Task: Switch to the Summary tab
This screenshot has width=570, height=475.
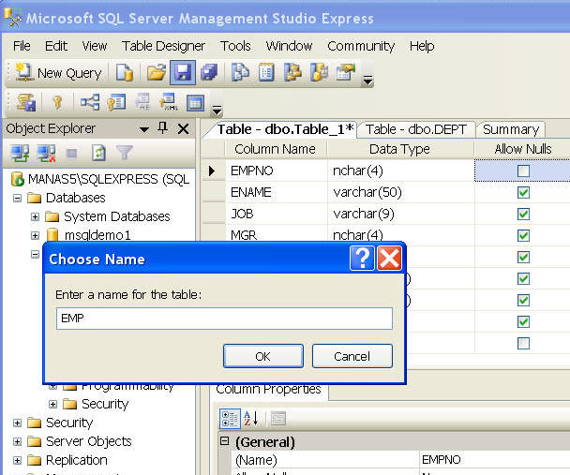Action: point(511,129)
